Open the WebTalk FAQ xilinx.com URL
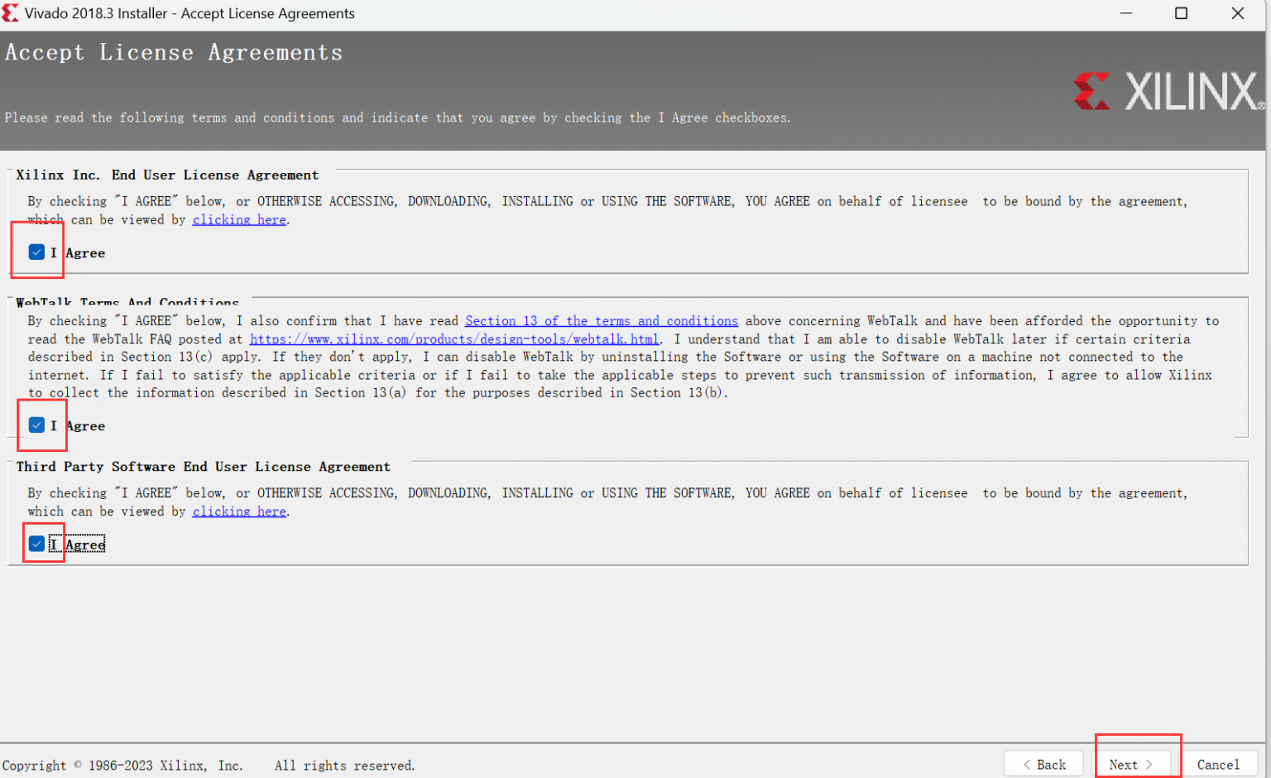This screenshot has height=778, width=1271. point(454,339)
